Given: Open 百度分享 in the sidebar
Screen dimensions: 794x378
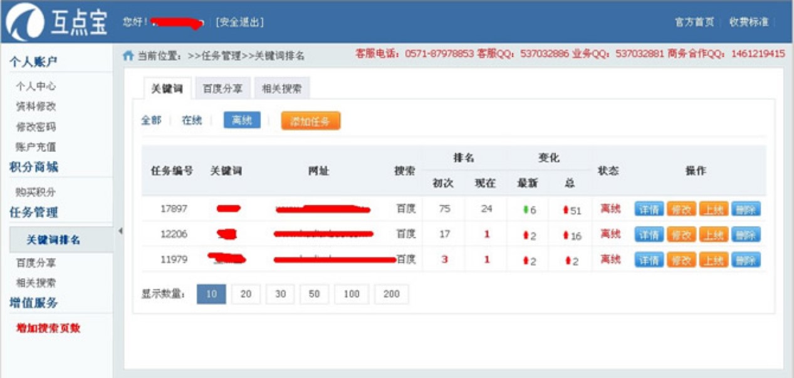Looking at the screenshot, I should click(36, 263).
